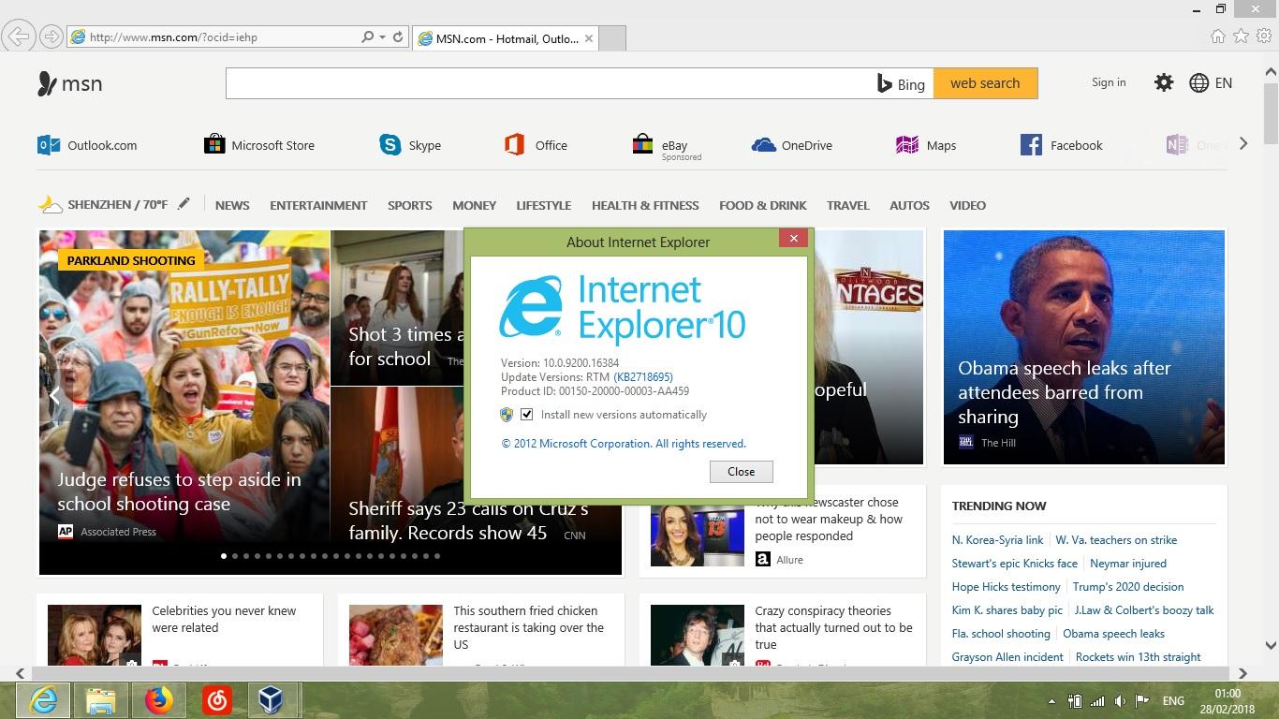Open Maps from the app bar
Viewport: 1279px width, 719px height.
(925, 145)
